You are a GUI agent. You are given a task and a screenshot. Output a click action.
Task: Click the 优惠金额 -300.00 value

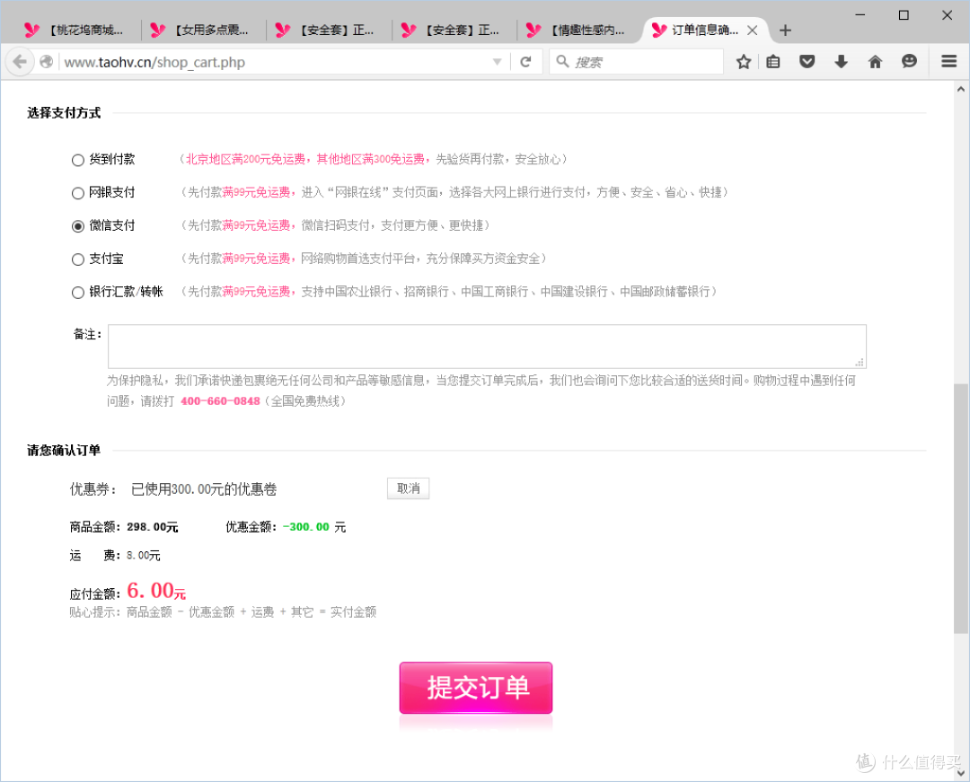(x=306, y=527)
